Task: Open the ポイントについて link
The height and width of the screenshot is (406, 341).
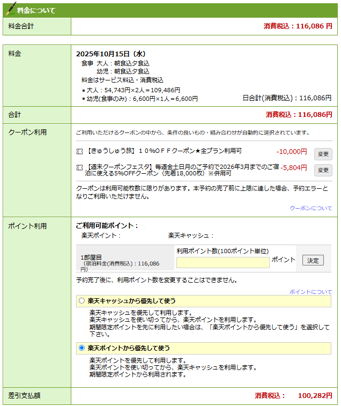Action: 310,292
